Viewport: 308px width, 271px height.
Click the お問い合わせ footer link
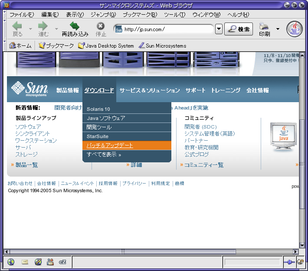click(20, 184)
